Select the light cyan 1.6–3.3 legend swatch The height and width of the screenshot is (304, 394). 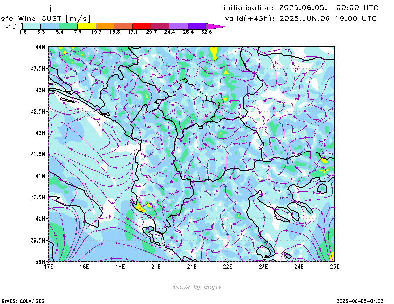pyautogui.click(x=32, y=26)
